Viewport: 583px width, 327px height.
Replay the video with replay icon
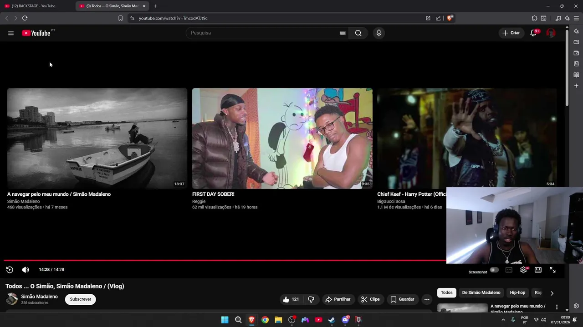tap(10, 270)
